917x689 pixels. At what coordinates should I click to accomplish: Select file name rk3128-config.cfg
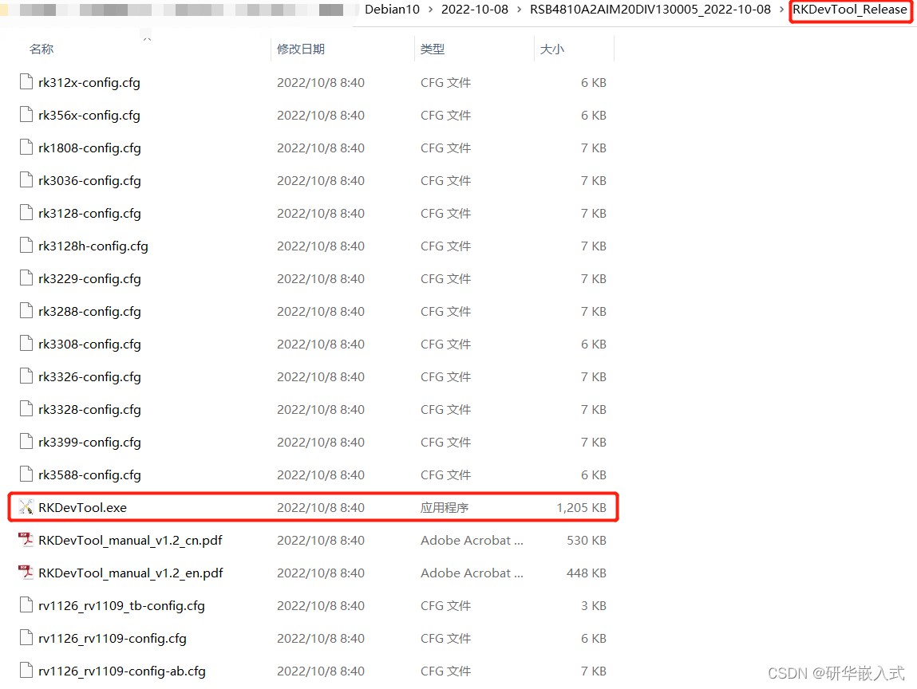pyautogui.click(x=89, y=213)
